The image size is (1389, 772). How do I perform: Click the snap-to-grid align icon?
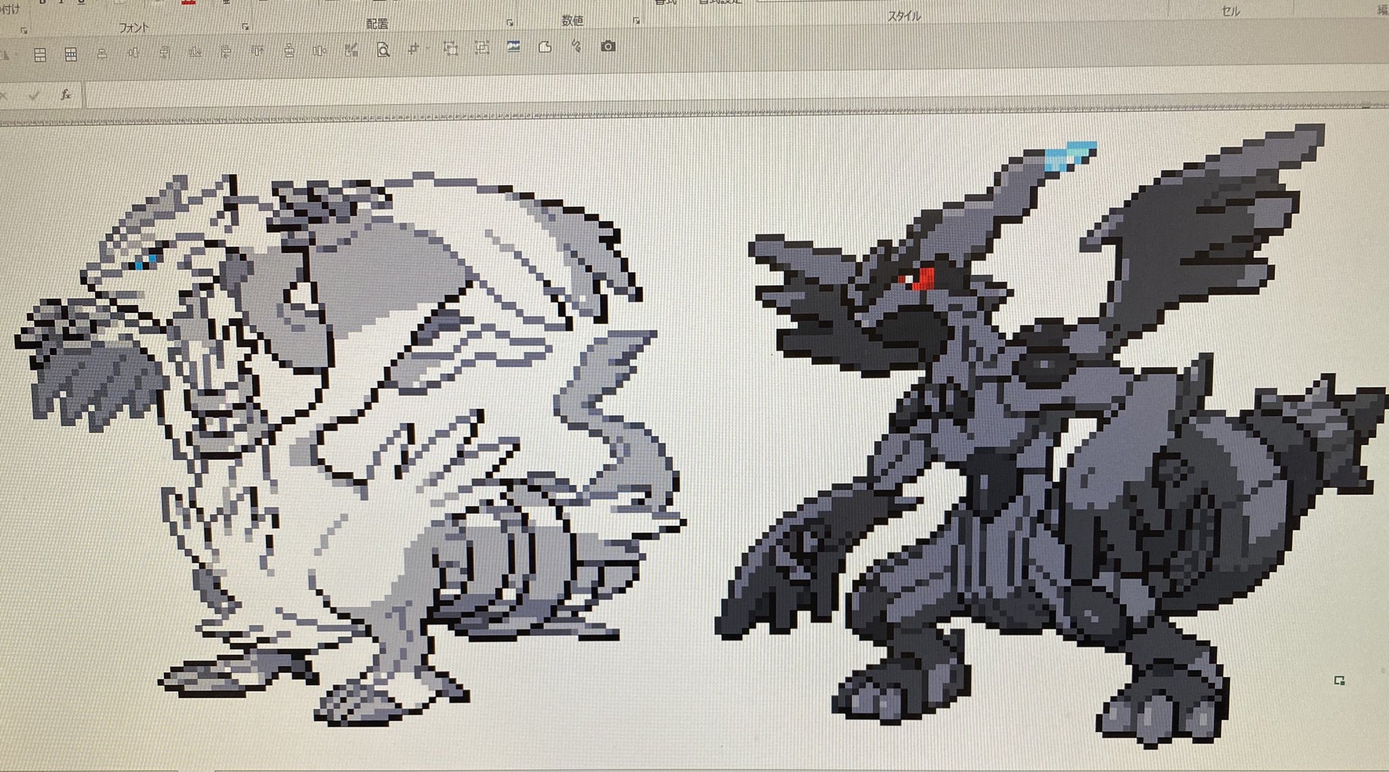[x=412, y=49]
